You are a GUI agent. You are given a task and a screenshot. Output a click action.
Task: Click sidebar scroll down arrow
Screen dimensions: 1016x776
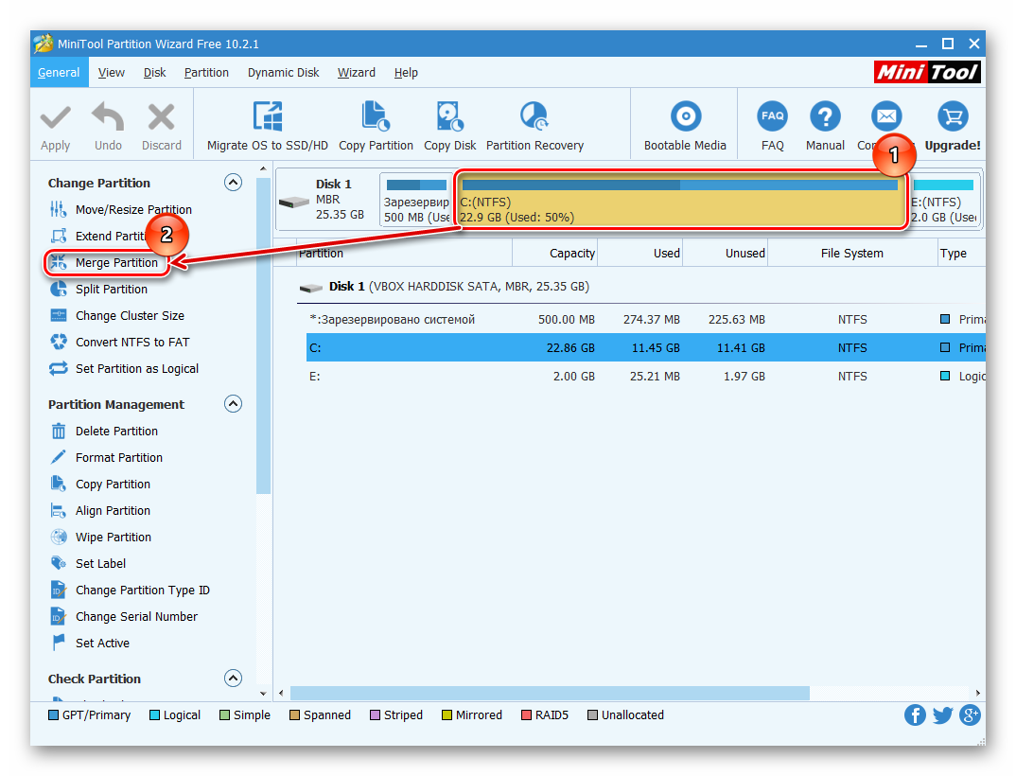pos(263,693)
